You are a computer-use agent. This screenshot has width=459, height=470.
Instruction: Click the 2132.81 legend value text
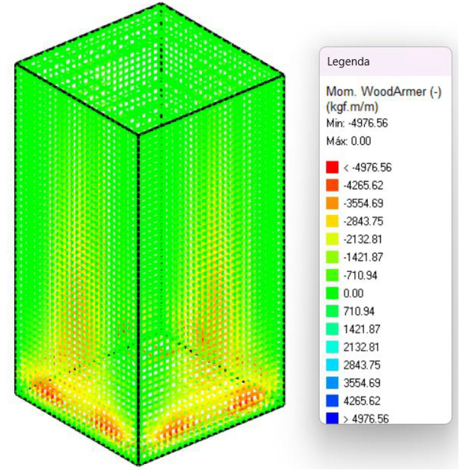[x=362, y=347]
